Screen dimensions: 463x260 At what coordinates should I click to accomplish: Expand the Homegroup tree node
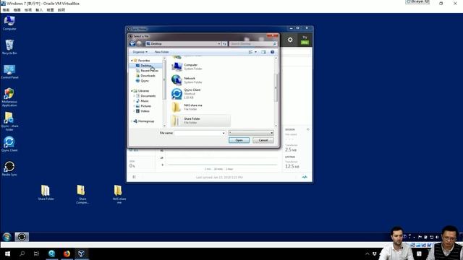132,121
